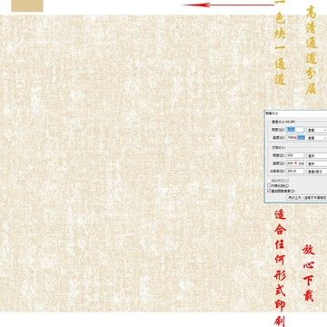Viewport: 327px width, 327px height.
Task: Open the document width unit dropdown
Action: 317,155
